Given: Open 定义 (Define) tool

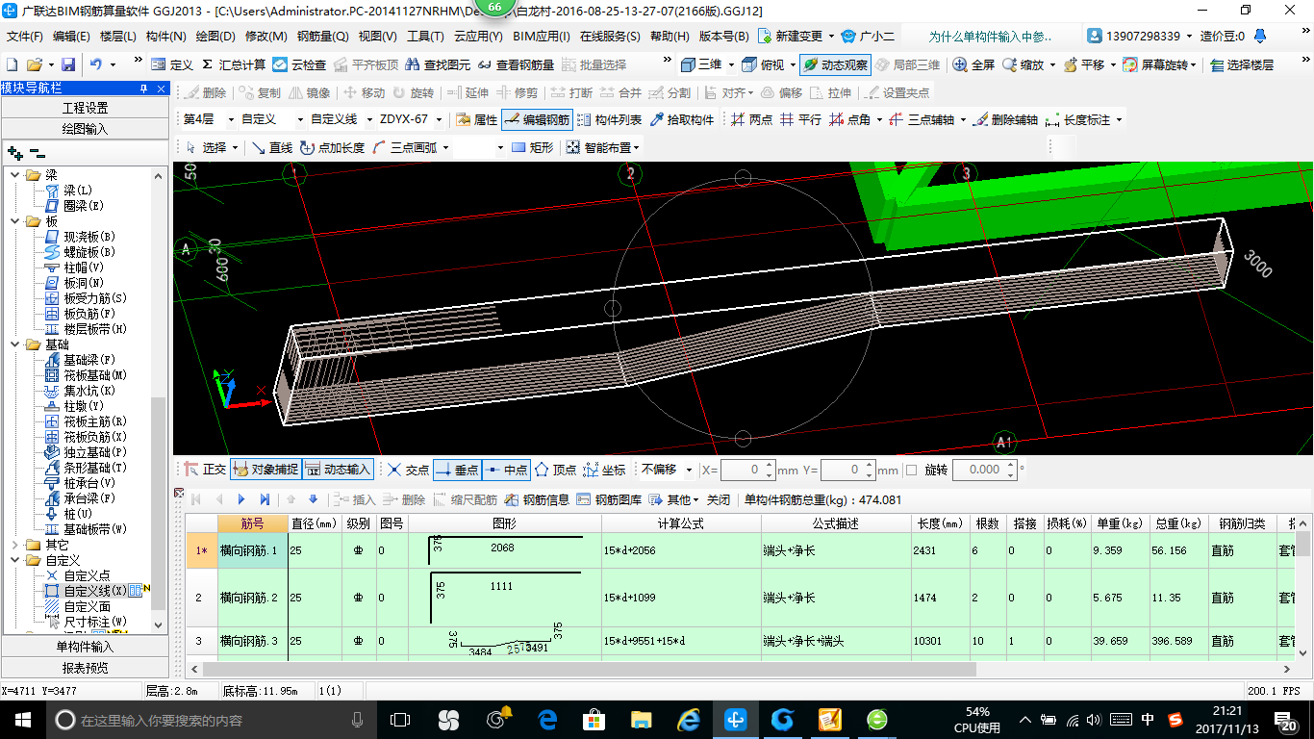Looking at the screenshot, I should click(x=172, y=64).
